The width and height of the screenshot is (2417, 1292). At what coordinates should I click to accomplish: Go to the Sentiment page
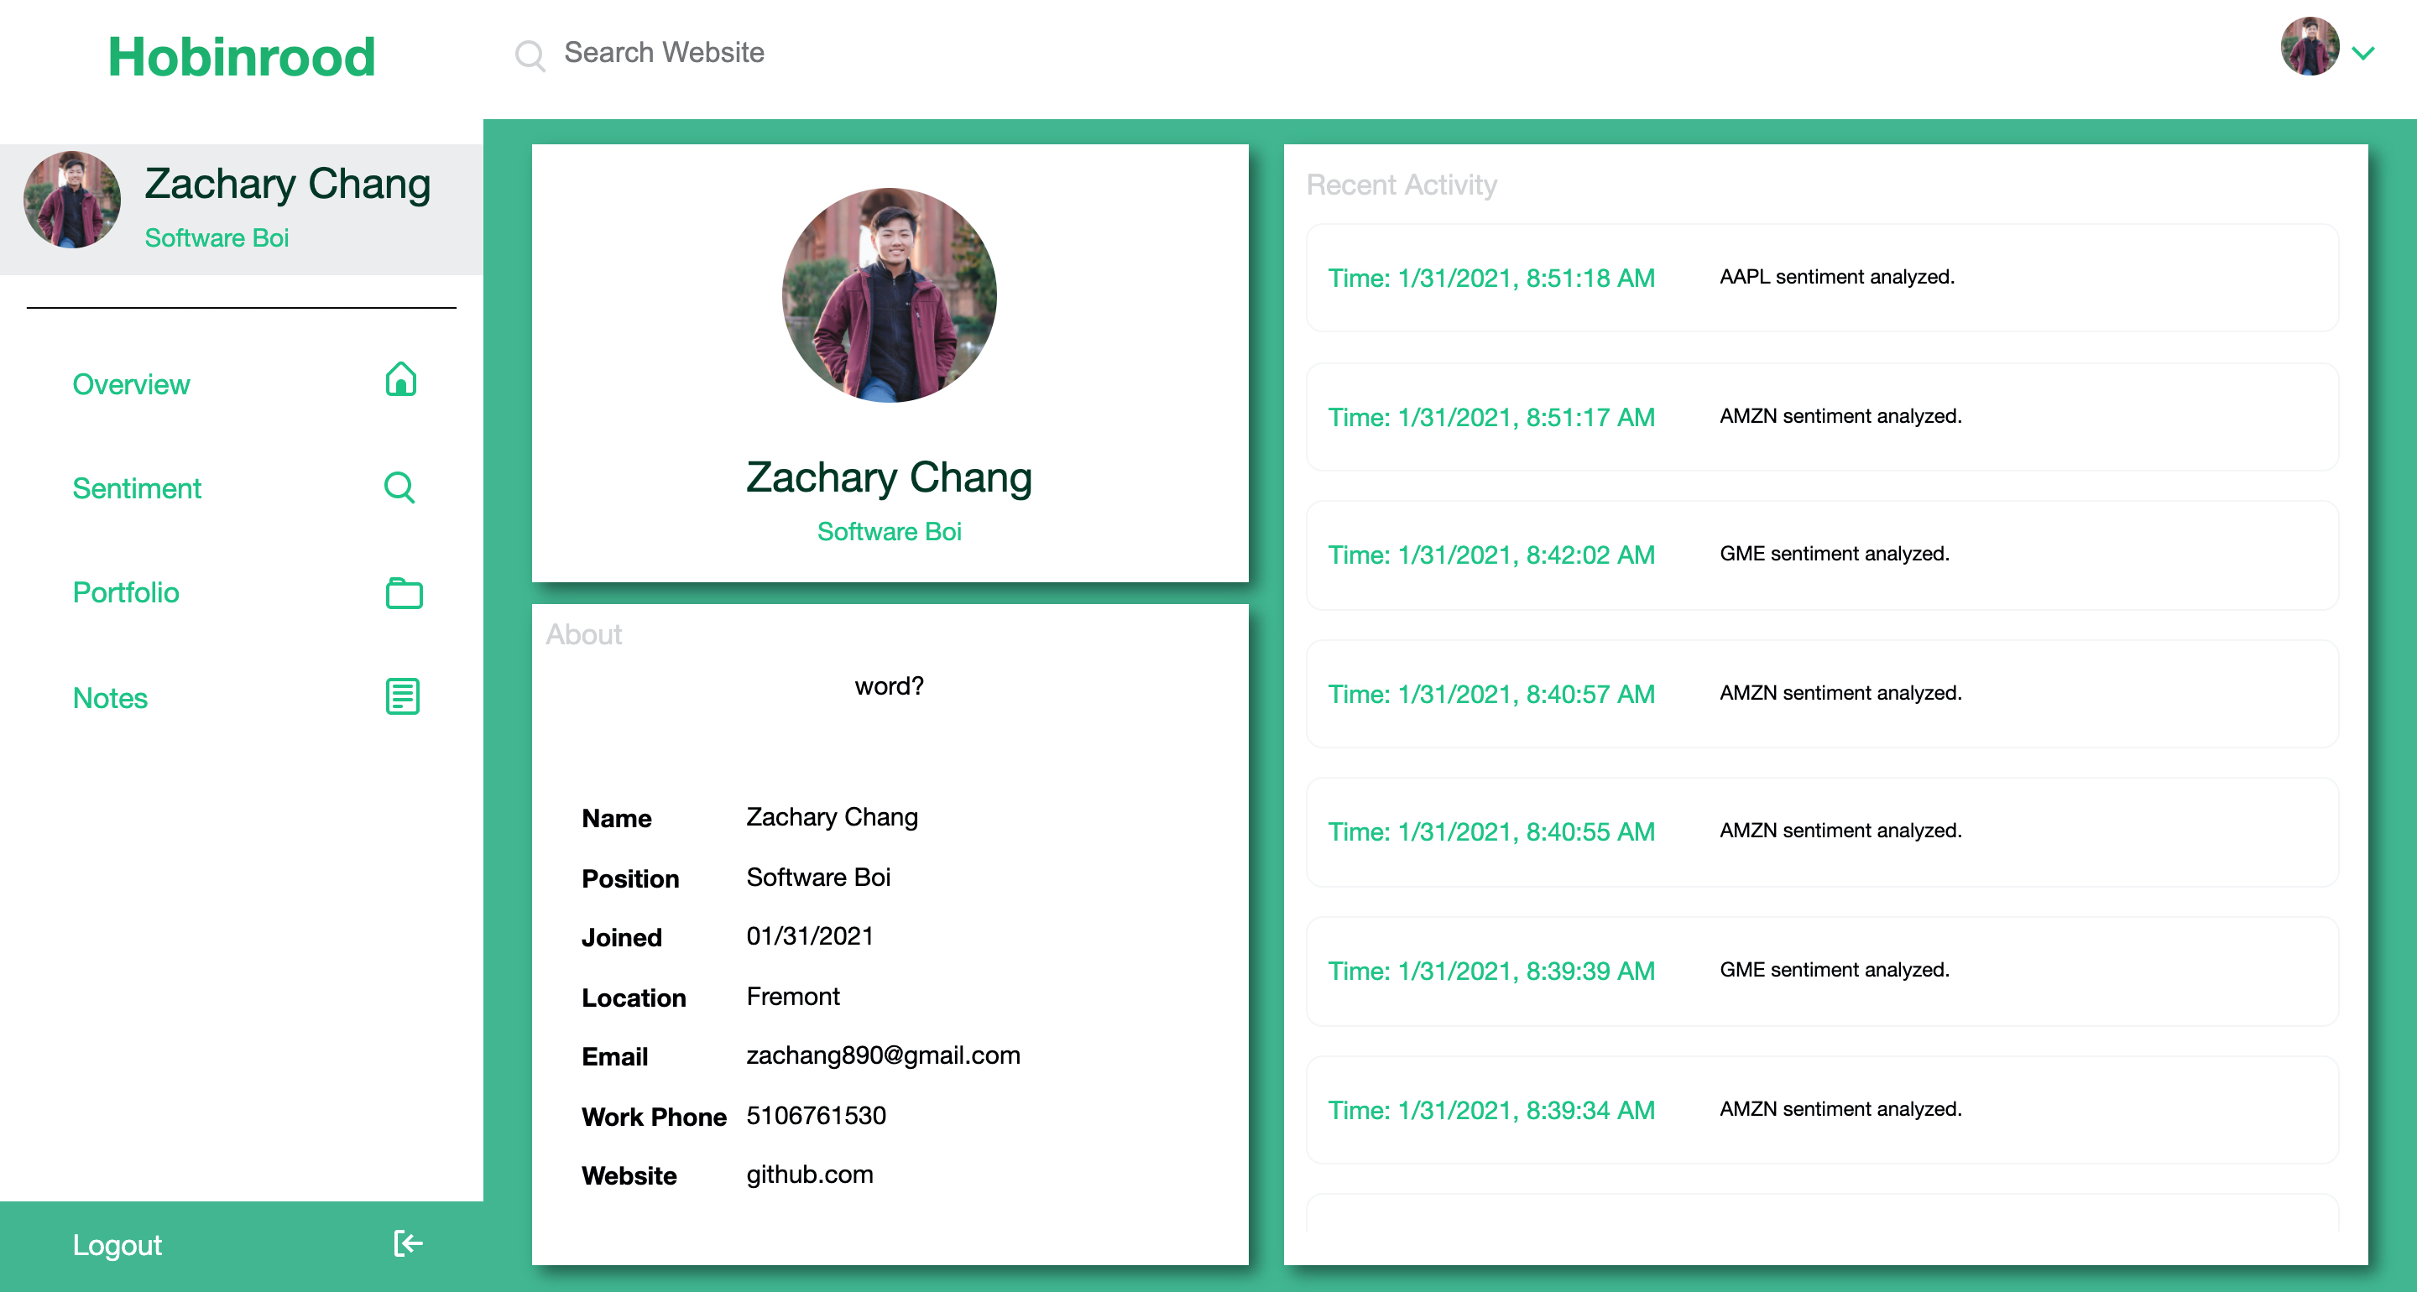pos(137,489)
